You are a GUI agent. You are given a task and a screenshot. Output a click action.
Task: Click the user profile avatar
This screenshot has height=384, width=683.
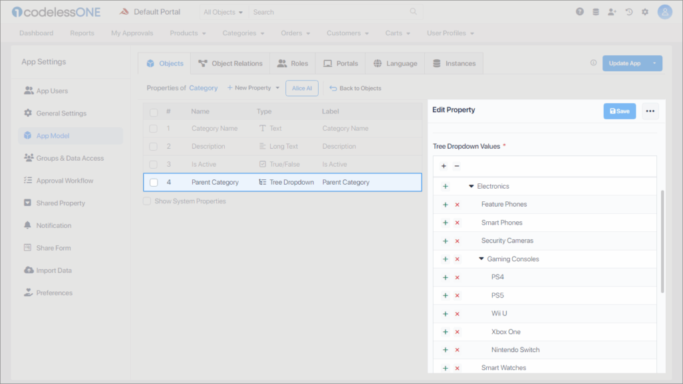click(665, 12)
